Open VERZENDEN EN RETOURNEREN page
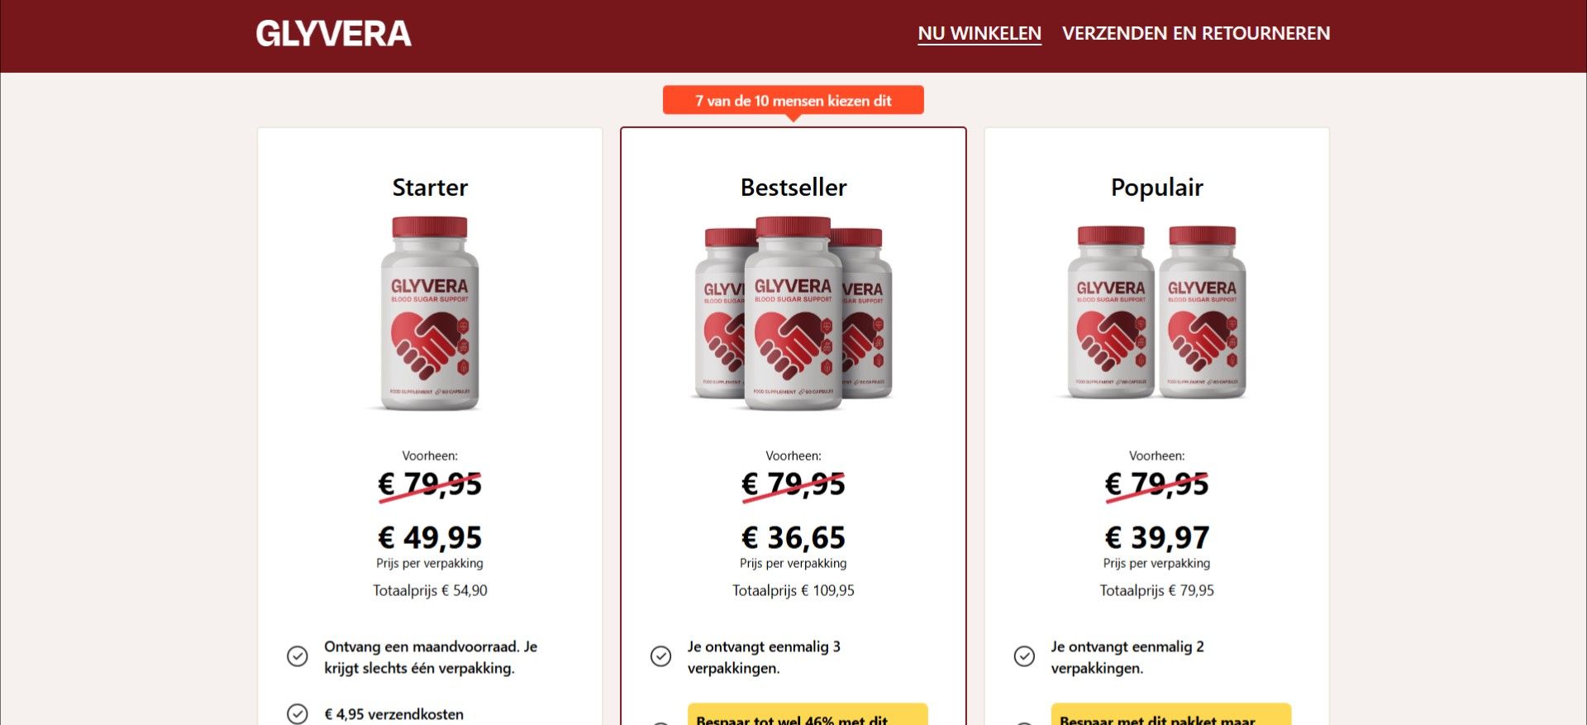 point(1196,34)
